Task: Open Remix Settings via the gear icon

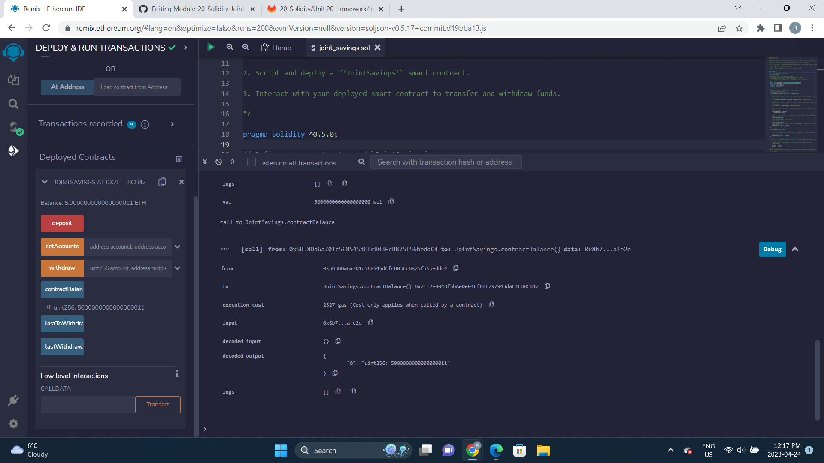Action: tap(13, 424)
